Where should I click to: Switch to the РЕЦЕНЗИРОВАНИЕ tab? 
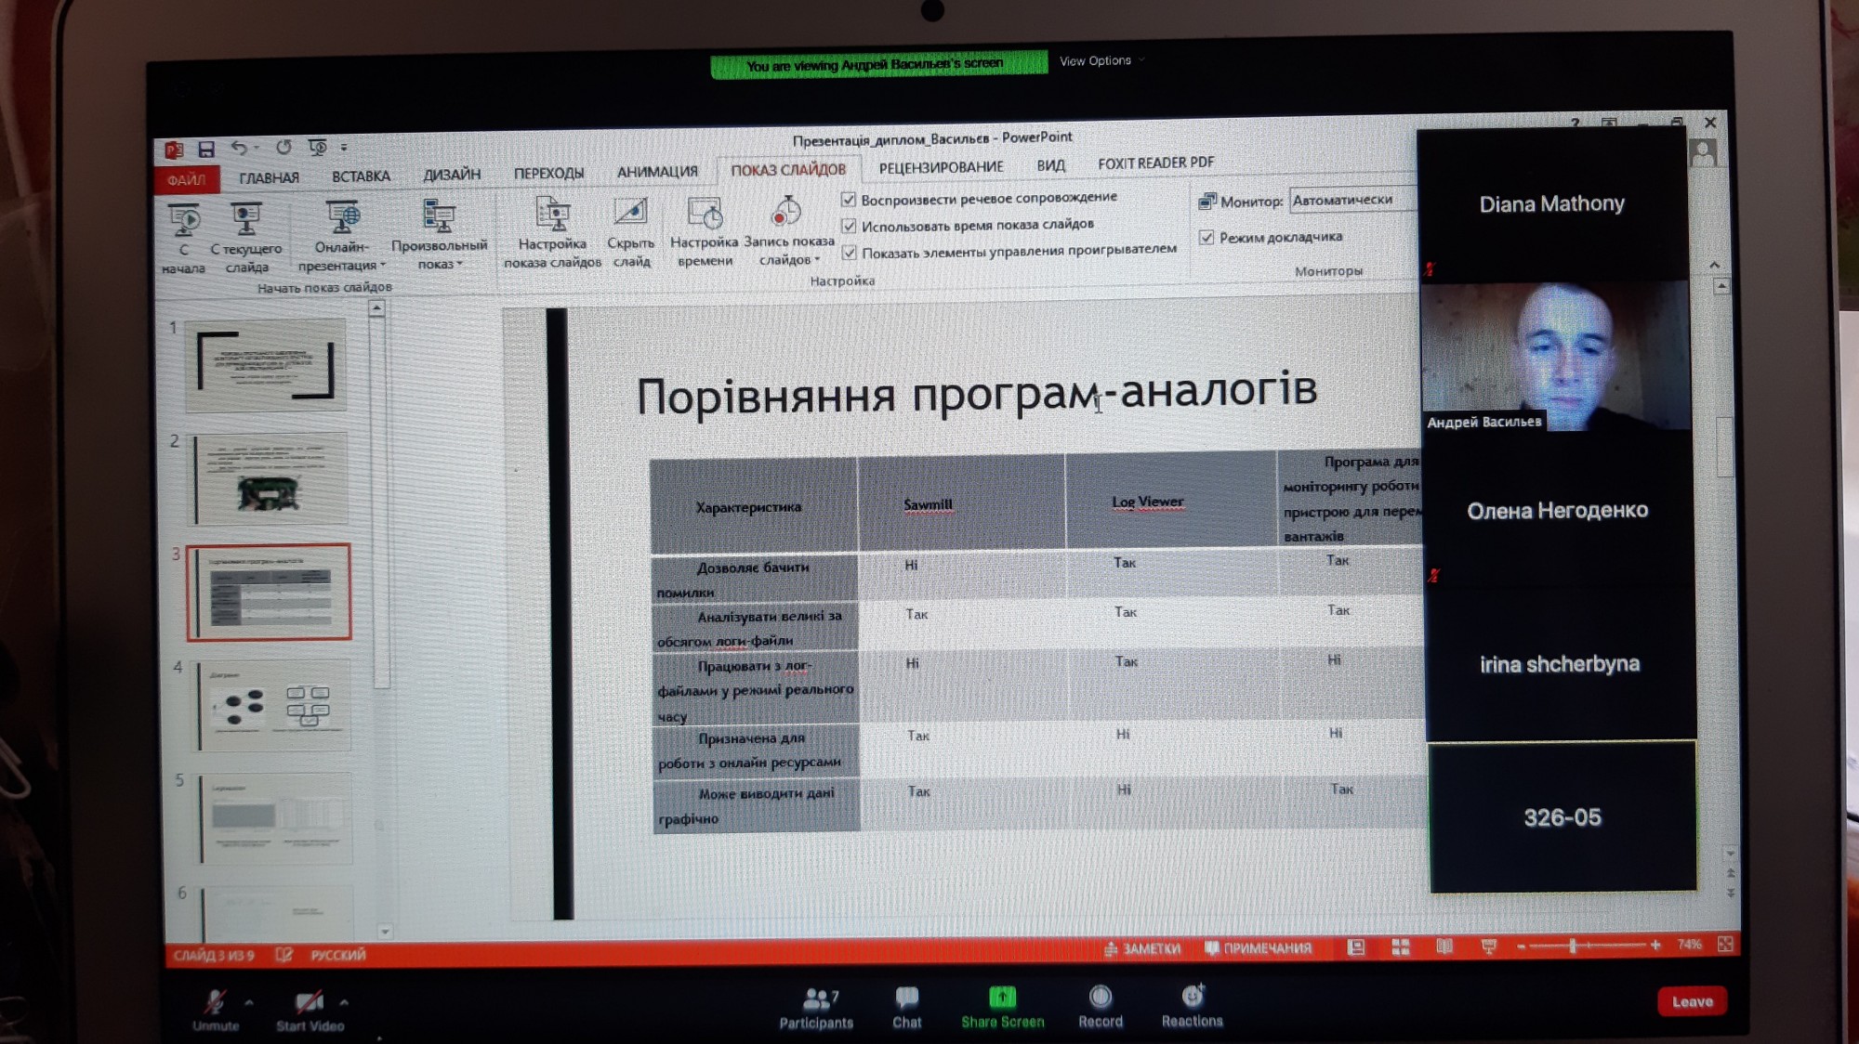tap(941, 167)
